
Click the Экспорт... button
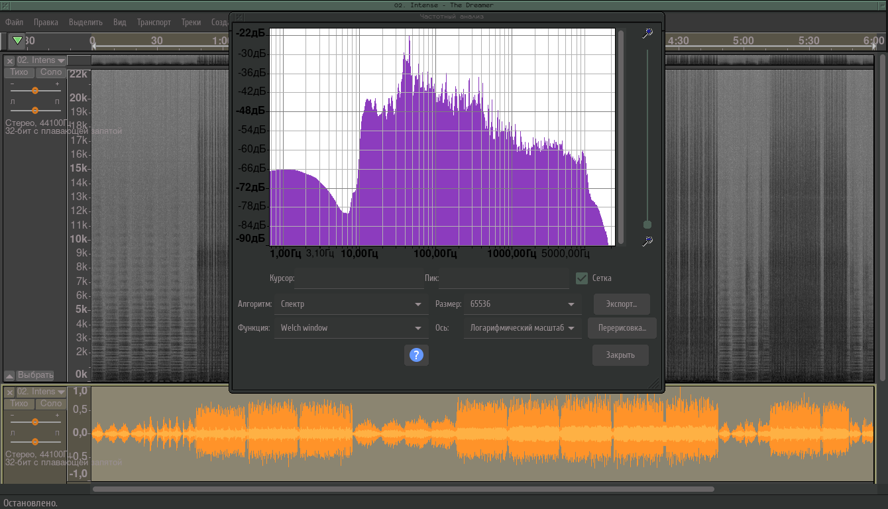622,304
